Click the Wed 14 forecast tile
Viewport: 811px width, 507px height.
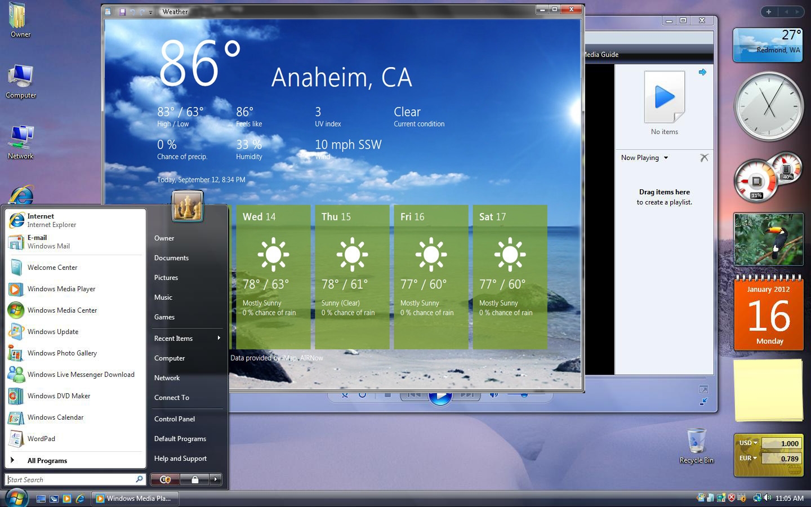273,277
